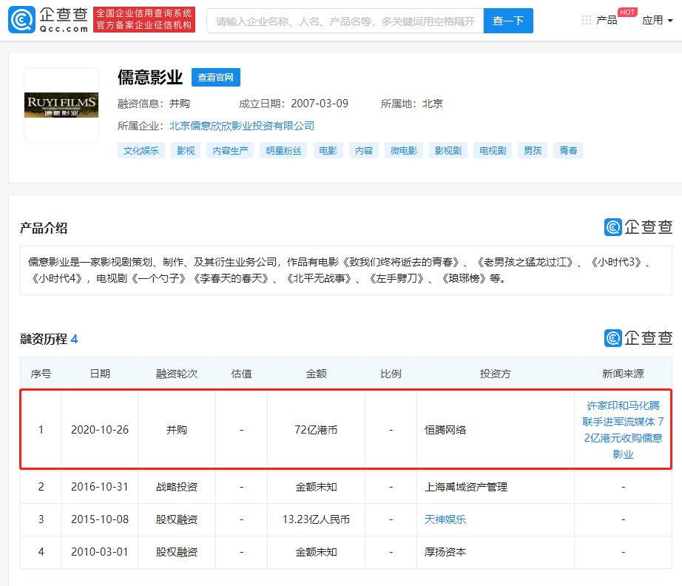Select the 文化娱乐 tag
Viewport: 682px width, 586px height.
(x=141, y=150)
